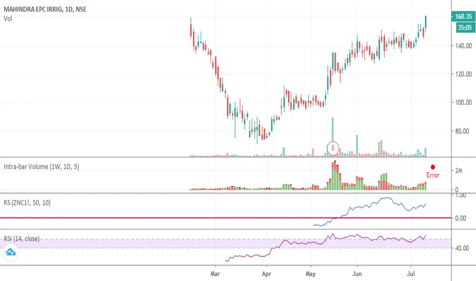Click the Mar label on time axis
Viewport: 476px width, 281px height.
tap(215, 274)
